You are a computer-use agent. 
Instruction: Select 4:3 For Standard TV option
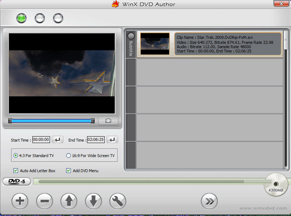pos(34,156)
